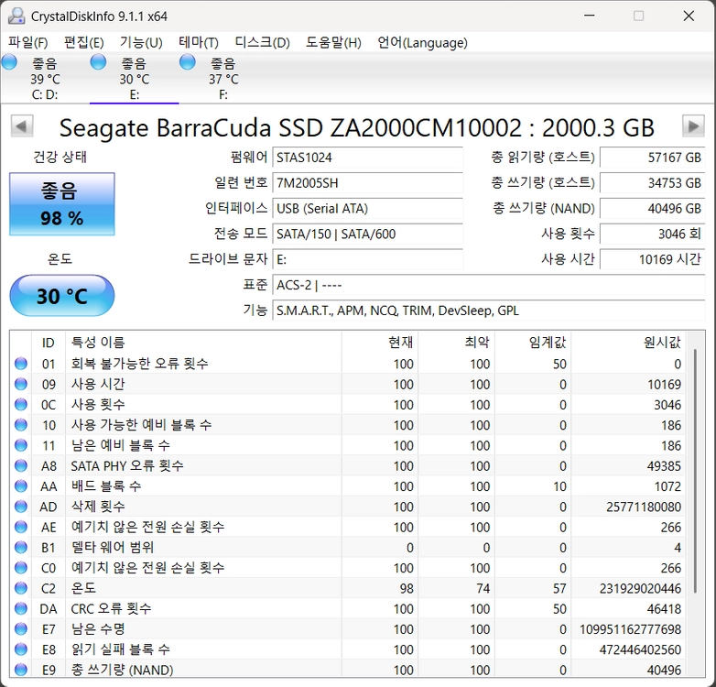Click status orb for drive C: D:

point(9,61)
